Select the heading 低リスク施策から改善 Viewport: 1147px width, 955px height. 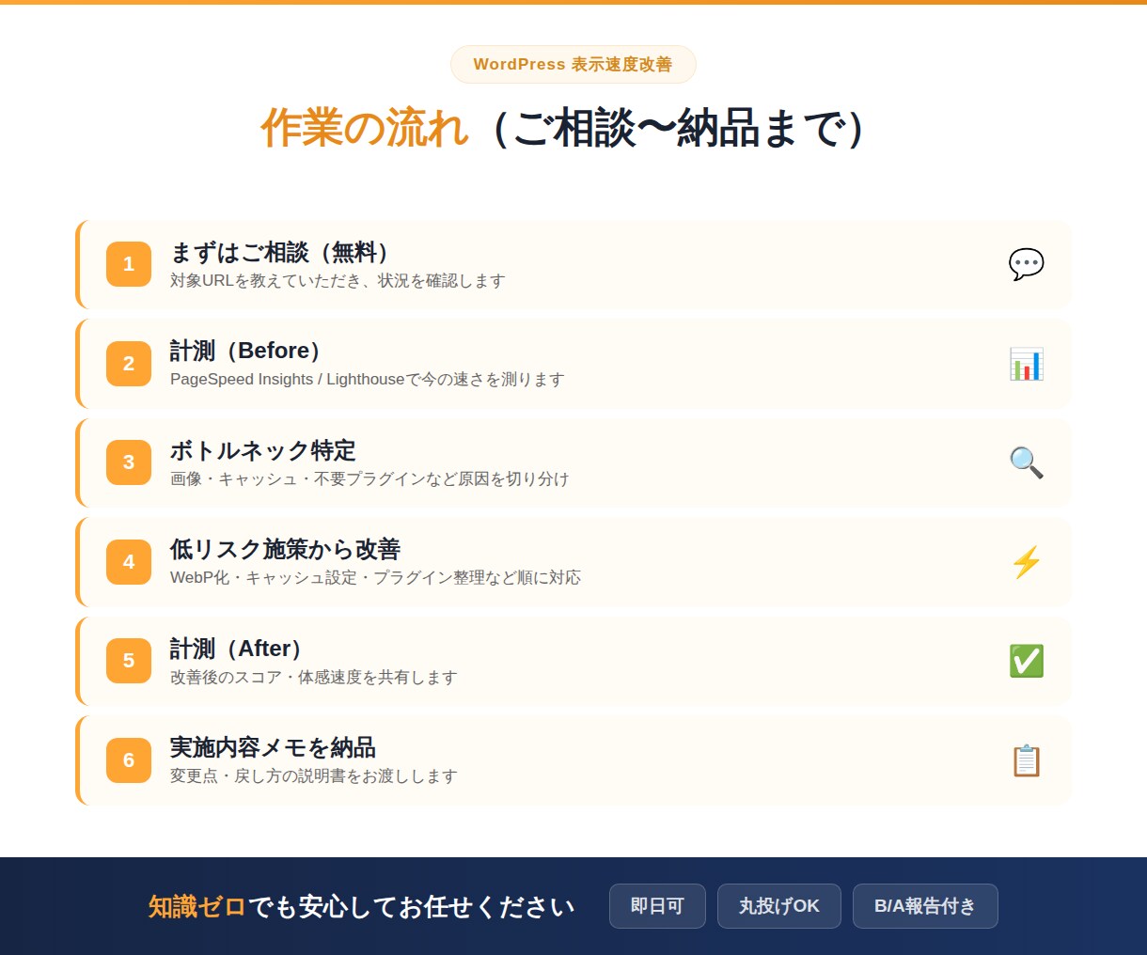pyautogui.click(x=286, y=549)
